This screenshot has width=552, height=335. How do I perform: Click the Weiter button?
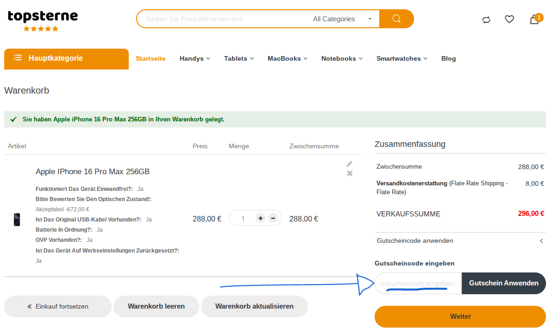[x=460, y=316]
